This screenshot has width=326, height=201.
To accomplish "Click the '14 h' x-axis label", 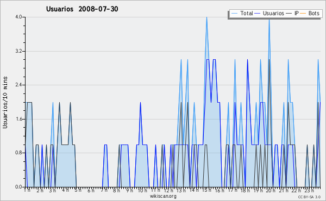I will (194, 190).
